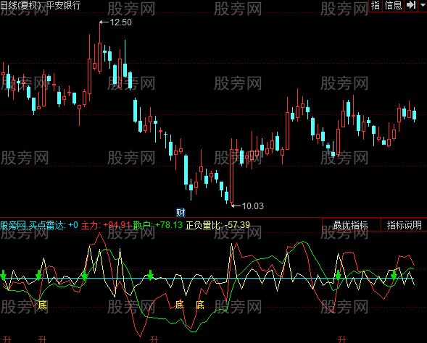427x343 pixels.
Task: Open the 指标说明 tab
Action: point(404,225)
